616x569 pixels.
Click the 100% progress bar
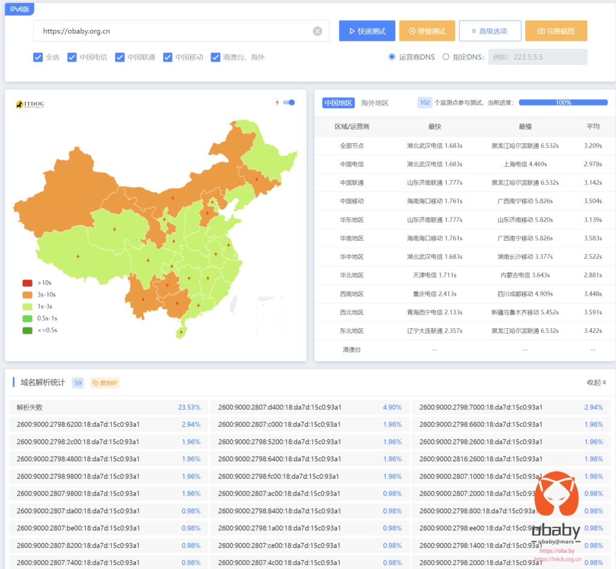(x=563, y=102)
